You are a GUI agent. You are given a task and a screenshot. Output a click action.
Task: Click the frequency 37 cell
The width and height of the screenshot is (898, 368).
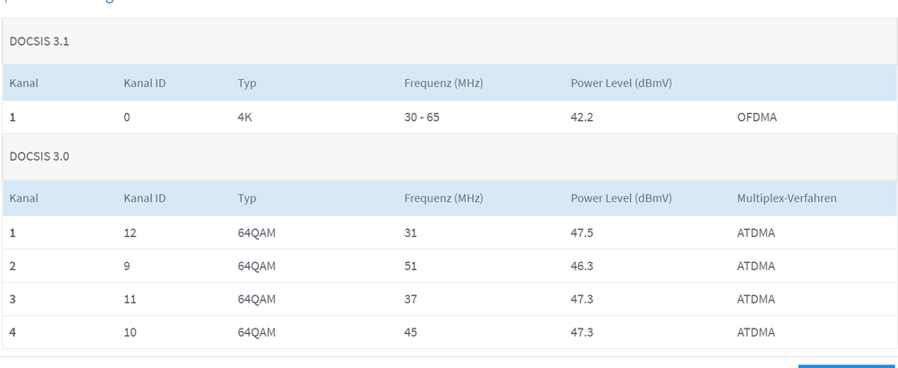click(x=412, y=300)
